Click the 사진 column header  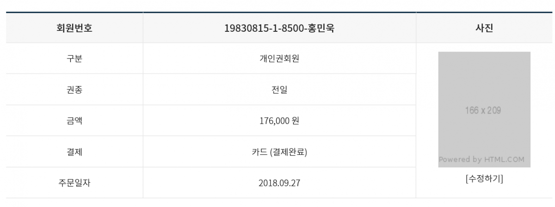[x=484, y=28]
